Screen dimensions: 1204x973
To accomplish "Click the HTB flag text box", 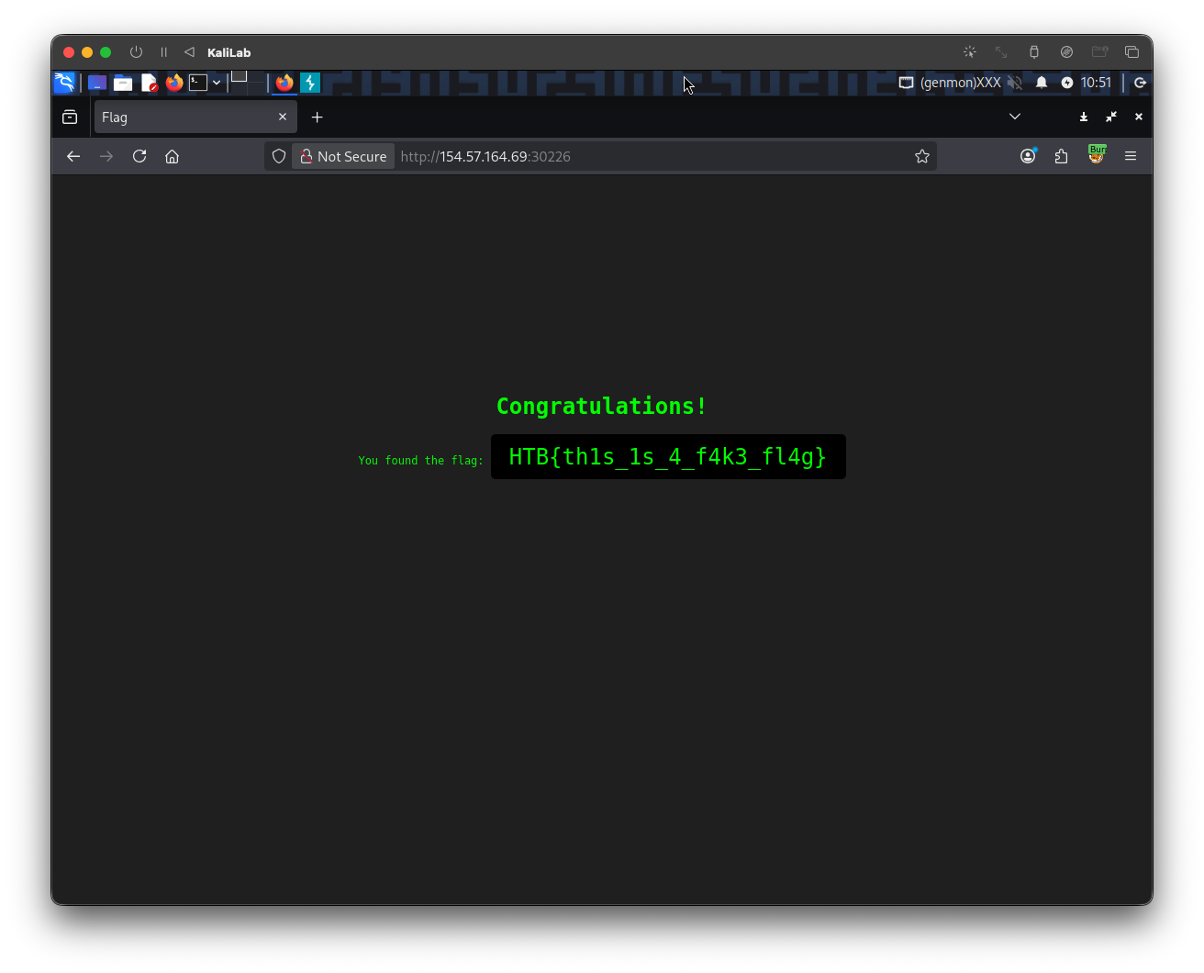I will (x=668, y=456).
